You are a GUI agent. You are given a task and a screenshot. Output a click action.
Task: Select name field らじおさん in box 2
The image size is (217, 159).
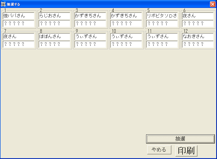point(54,16)
